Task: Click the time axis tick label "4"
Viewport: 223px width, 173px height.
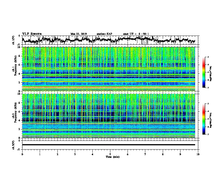Action: tap(92, 154)
